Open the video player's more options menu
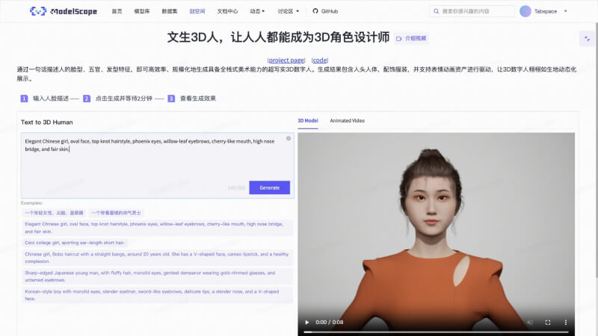The image size is (598, 336). 567,322
